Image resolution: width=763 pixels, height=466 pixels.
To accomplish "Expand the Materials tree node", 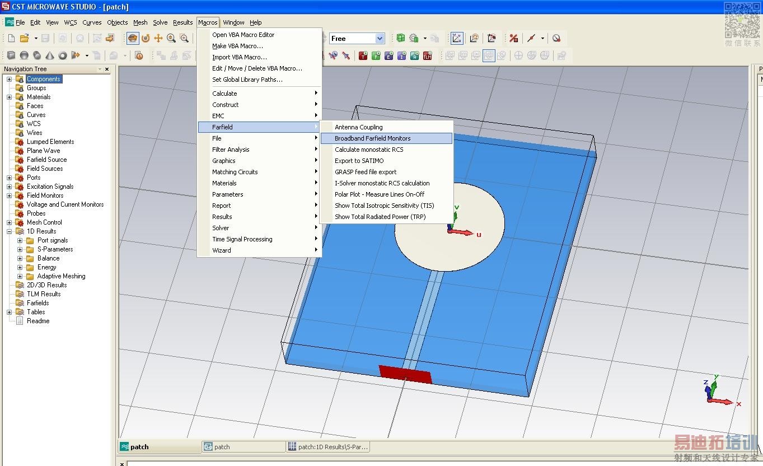I will 9,97.
